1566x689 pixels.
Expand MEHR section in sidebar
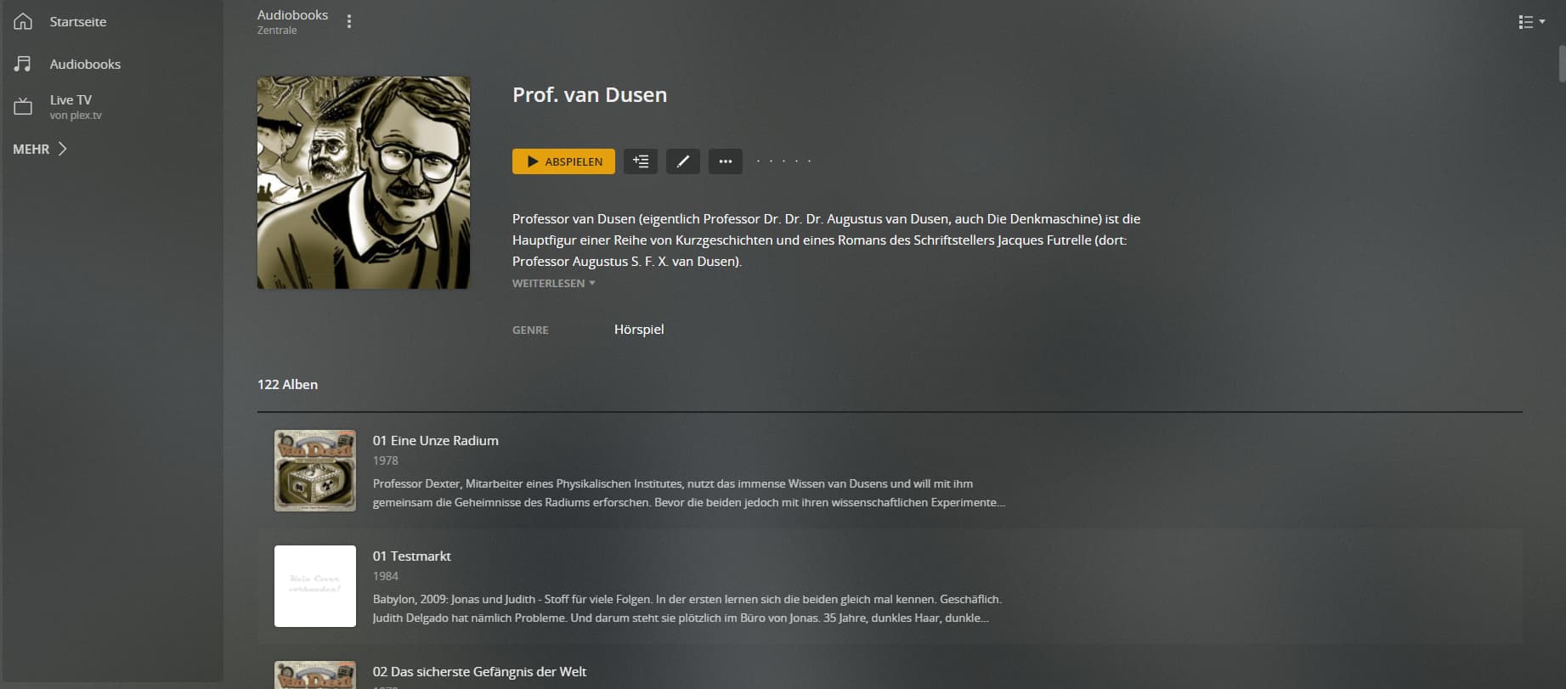tap(40, 149)
